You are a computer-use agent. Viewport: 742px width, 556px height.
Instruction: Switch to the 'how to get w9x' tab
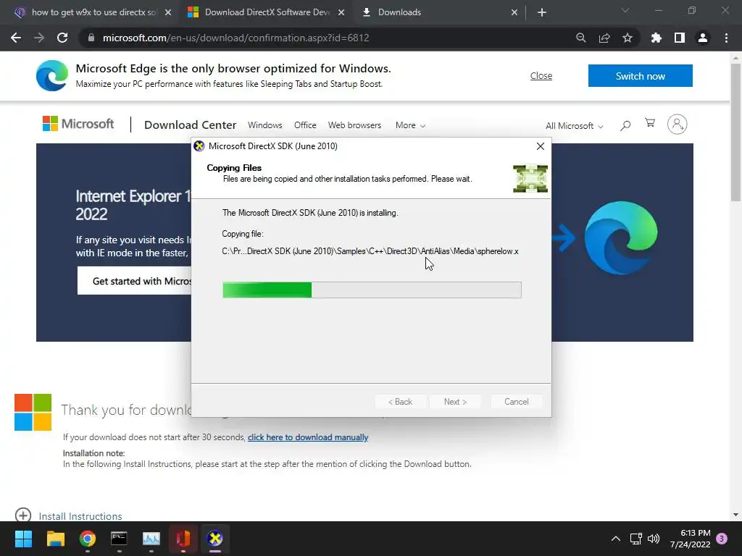pyautogui.click(x=93, y=12)
